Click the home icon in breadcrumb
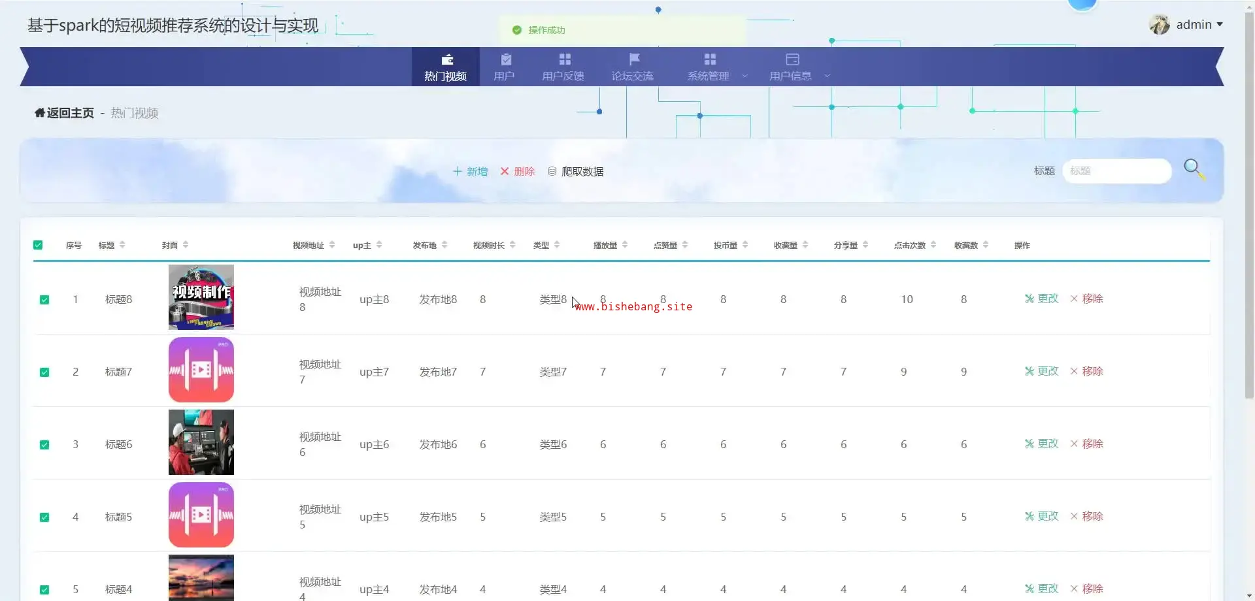1255x601 pixels. 39,113
